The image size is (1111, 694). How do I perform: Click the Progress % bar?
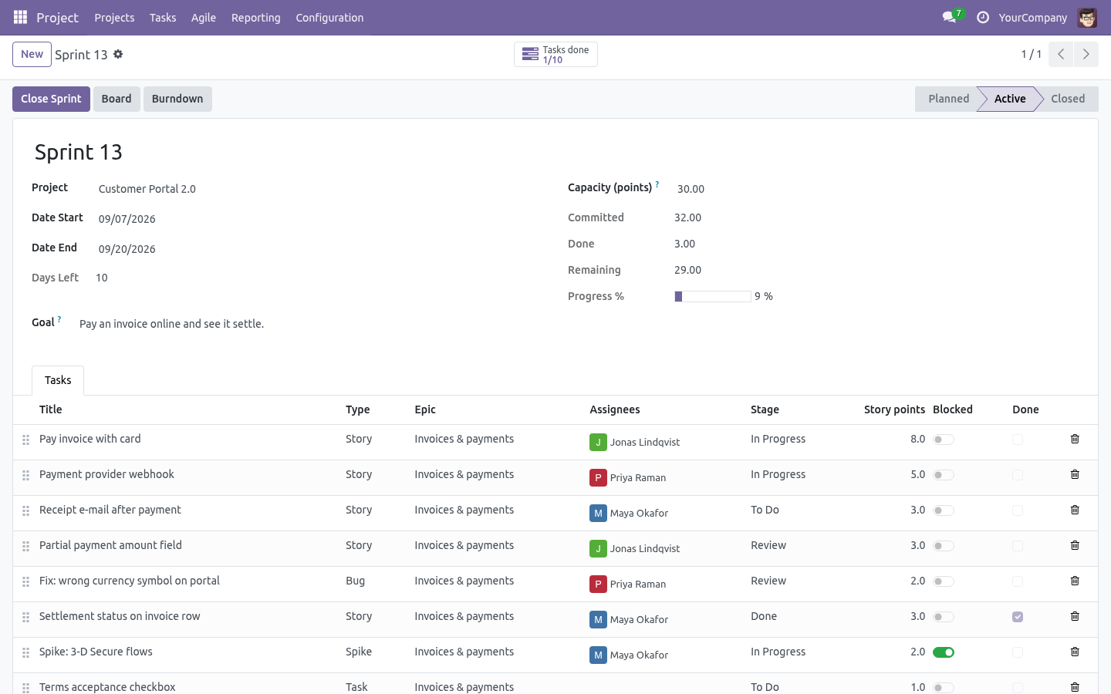[x=712, y=296]
